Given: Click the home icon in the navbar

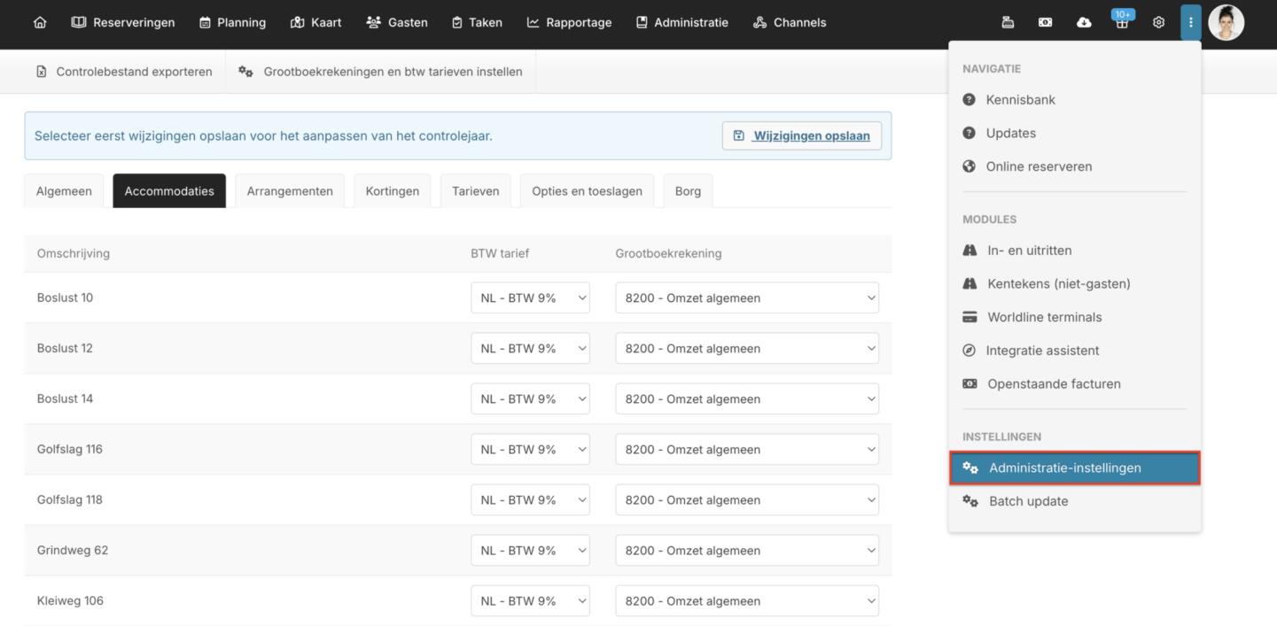Looking at the screenshot, I should (x=40, y=23).
